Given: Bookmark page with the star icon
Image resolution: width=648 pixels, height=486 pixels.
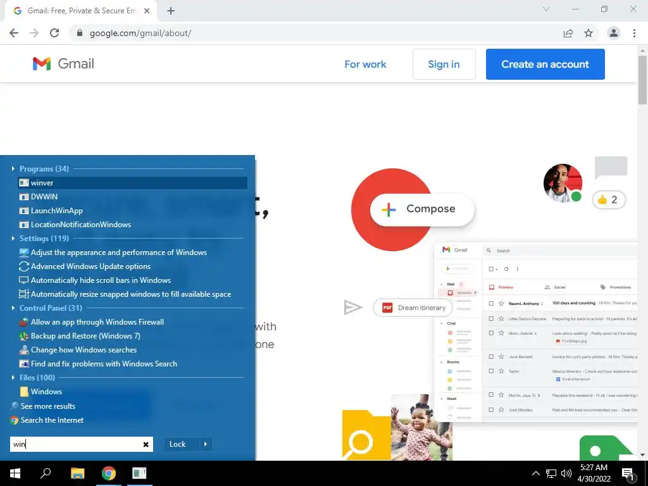Looking at the screenshot, I should (x=589, y=33).
